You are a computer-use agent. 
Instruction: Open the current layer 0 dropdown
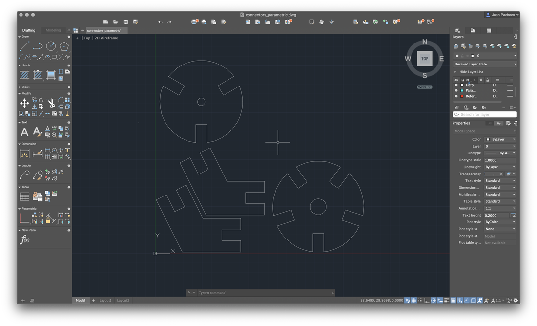pos(485,56)
